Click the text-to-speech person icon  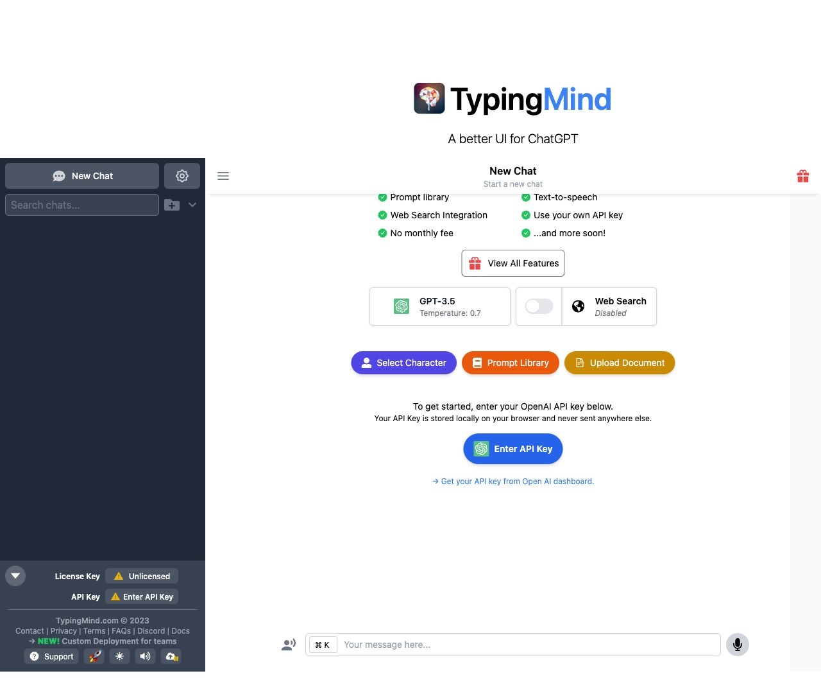point(289,645)
